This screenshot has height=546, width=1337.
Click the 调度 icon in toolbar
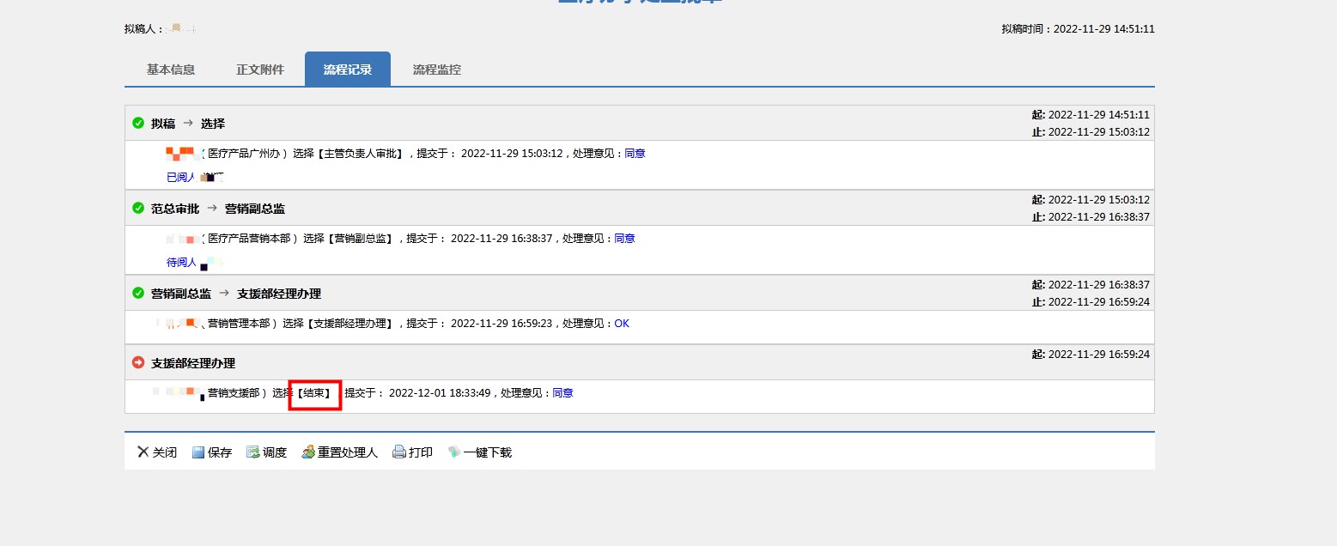253,452
